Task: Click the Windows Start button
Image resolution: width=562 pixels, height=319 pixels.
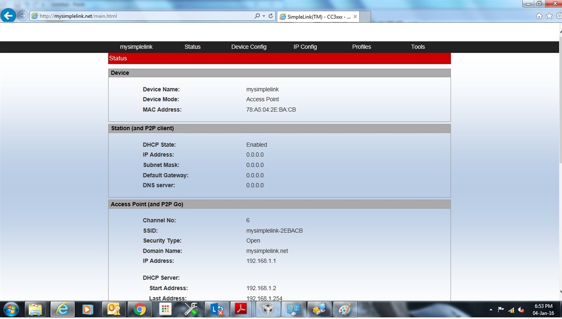Action: (x=10, y=309)
